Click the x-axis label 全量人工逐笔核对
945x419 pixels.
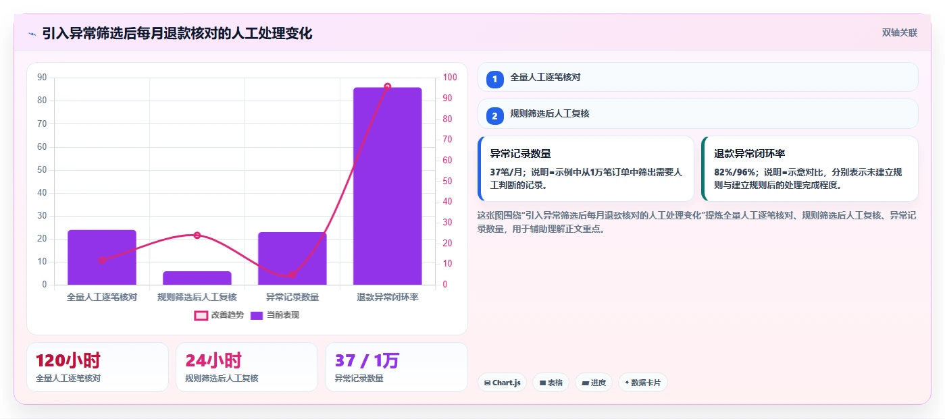click(102, 297)
